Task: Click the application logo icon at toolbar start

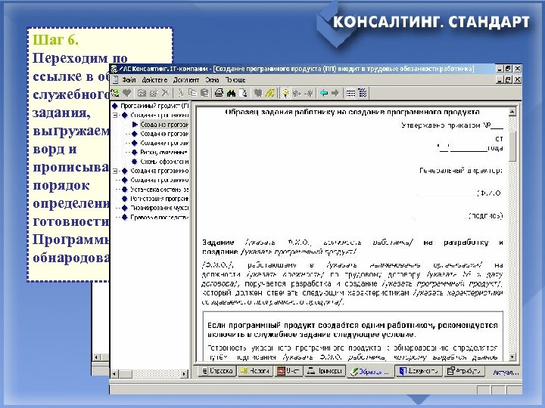Action: 115,93
